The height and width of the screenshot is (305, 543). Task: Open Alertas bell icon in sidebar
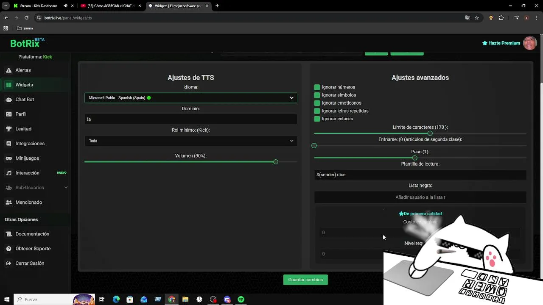(x=8, y=70)
